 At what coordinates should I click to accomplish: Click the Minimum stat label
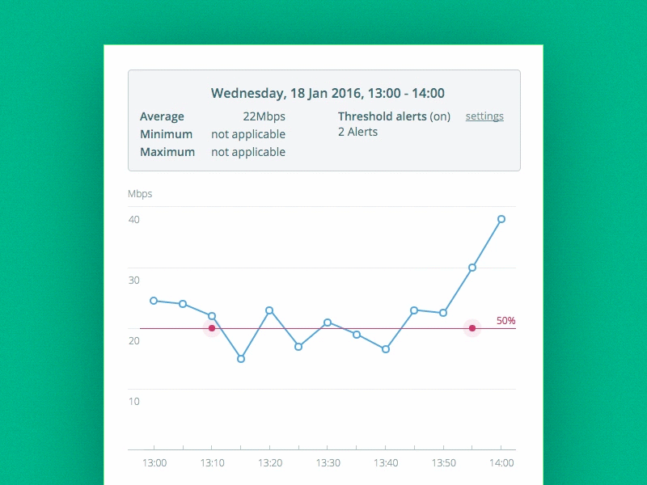[x=166, y=134]
